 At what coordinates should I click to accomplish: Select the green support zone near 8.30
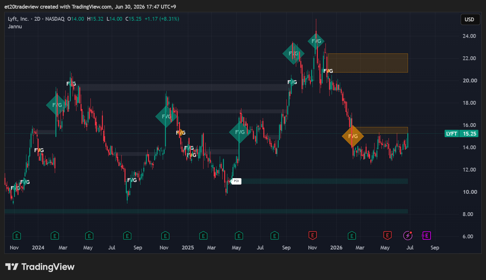pyautogui.click(x=206, y=211)
